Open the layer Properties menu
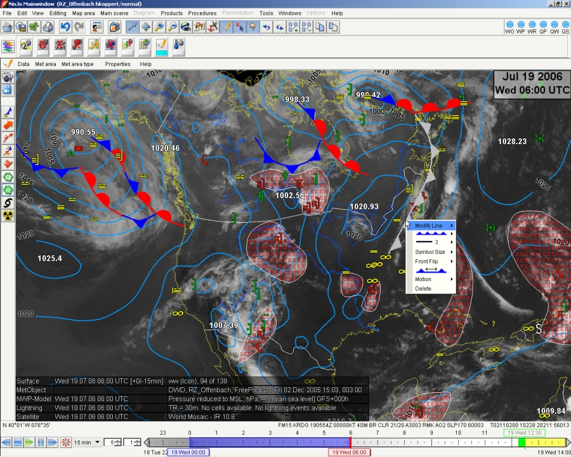Viewport: 571px width, 457px height. pos(117,64)
